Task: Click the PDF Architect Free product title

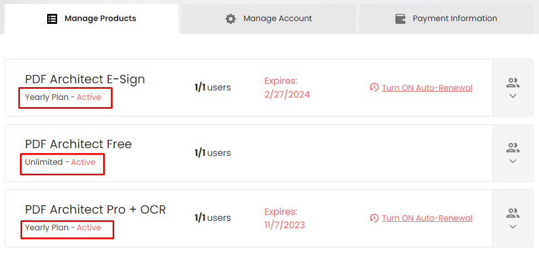Action: [78, 144]
